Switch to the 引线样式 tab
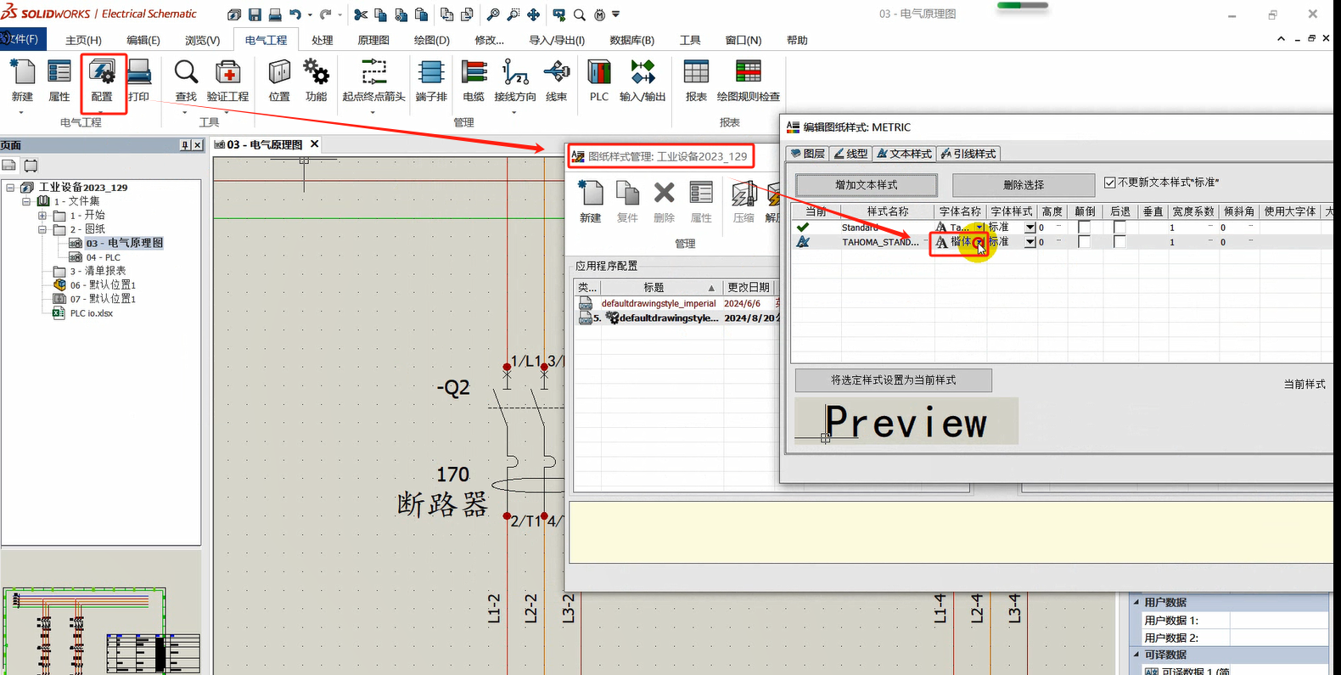 [968, 154]
